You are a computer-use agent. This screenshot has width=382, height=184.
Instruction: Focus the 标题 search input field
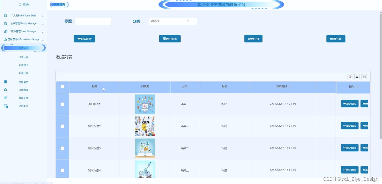(x=93, y=21)
